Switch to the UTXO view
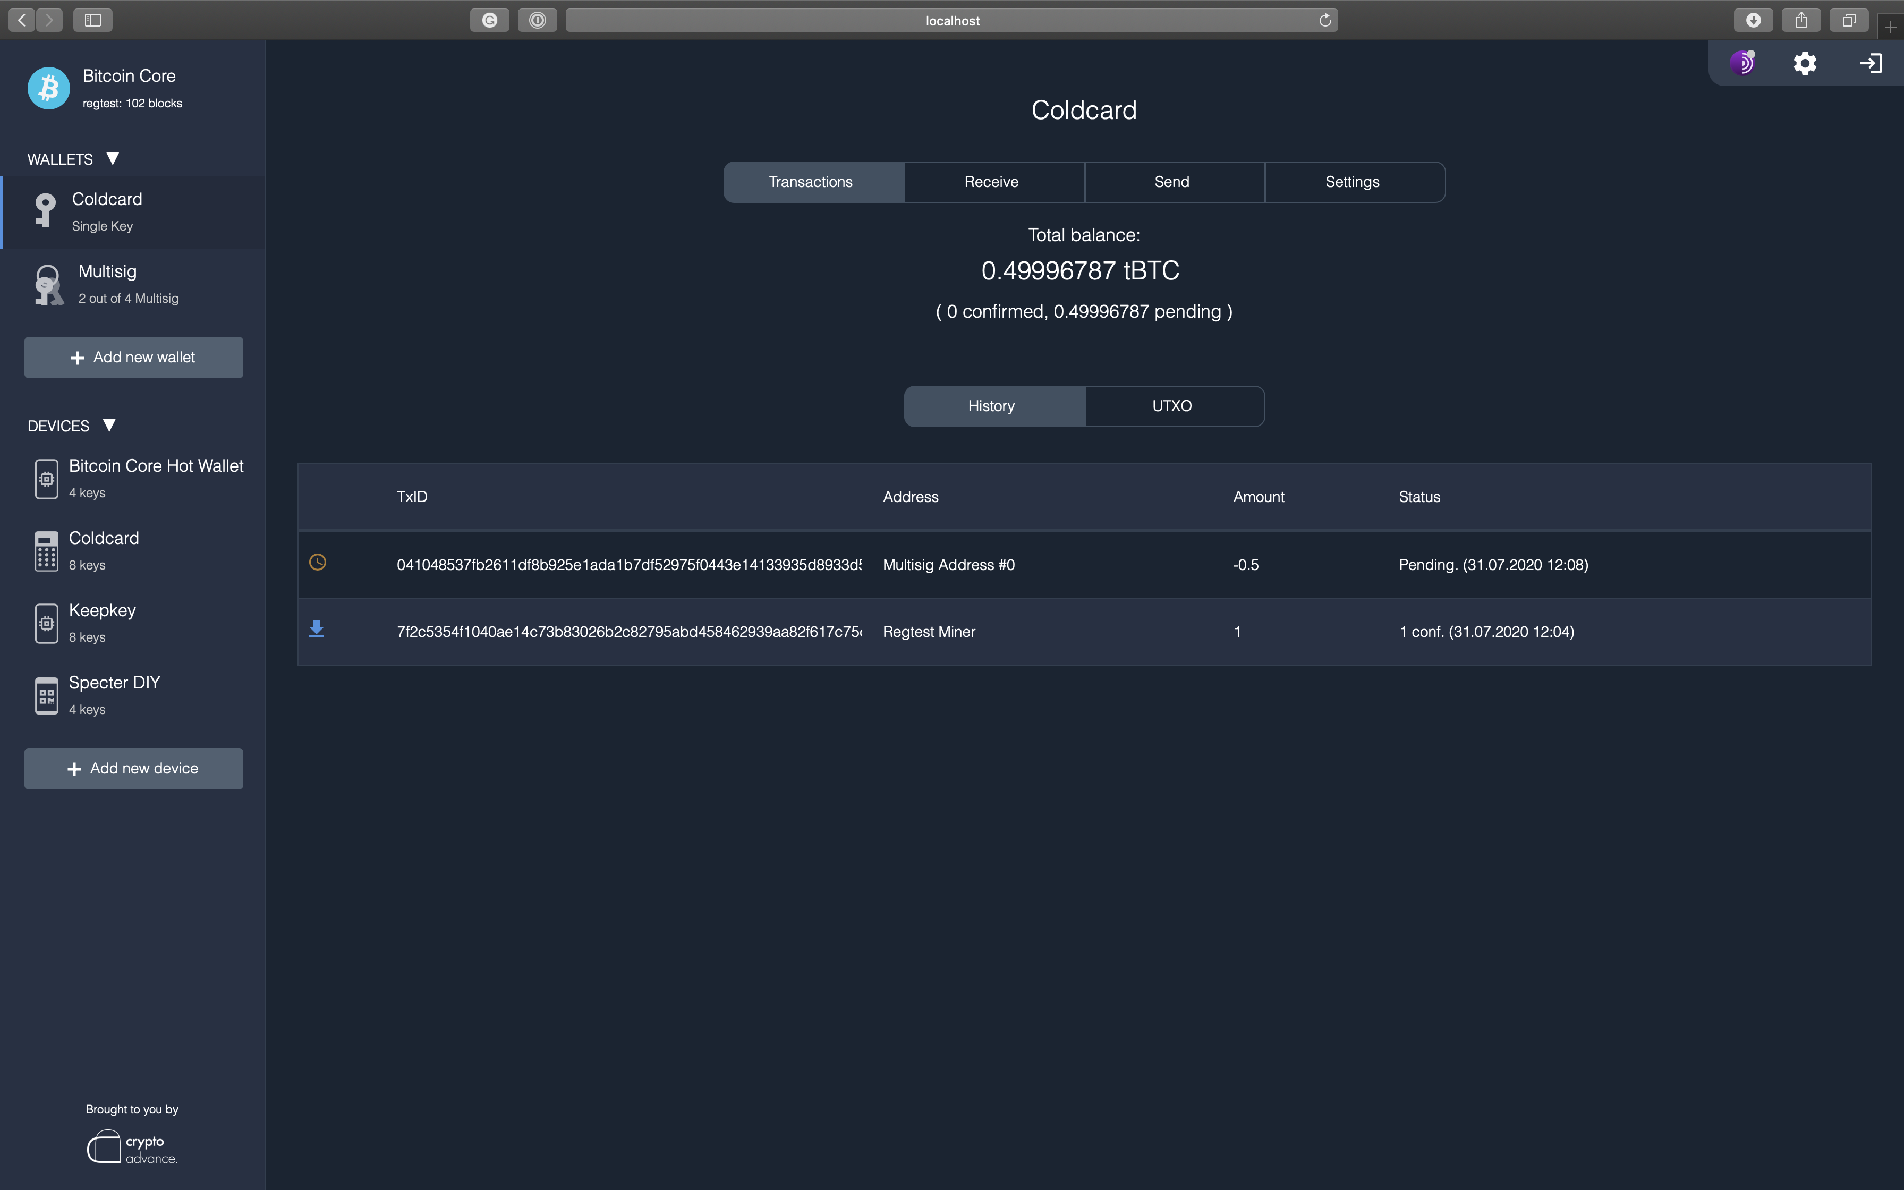This screenshot has width=1904, height=1190. pos(1172,406)
